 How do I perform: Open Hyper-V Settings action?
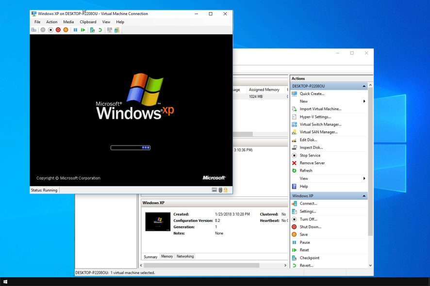click(x=315, y=117)
